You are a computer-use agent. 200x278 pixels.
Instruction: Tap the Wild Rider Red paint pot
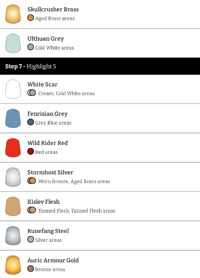click(x=13, y=148)
